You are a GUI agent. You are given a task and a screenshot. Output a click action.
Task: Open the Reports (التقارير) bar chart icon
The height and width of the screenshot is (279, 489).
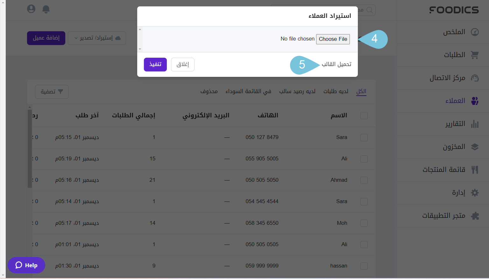point(475,124)
